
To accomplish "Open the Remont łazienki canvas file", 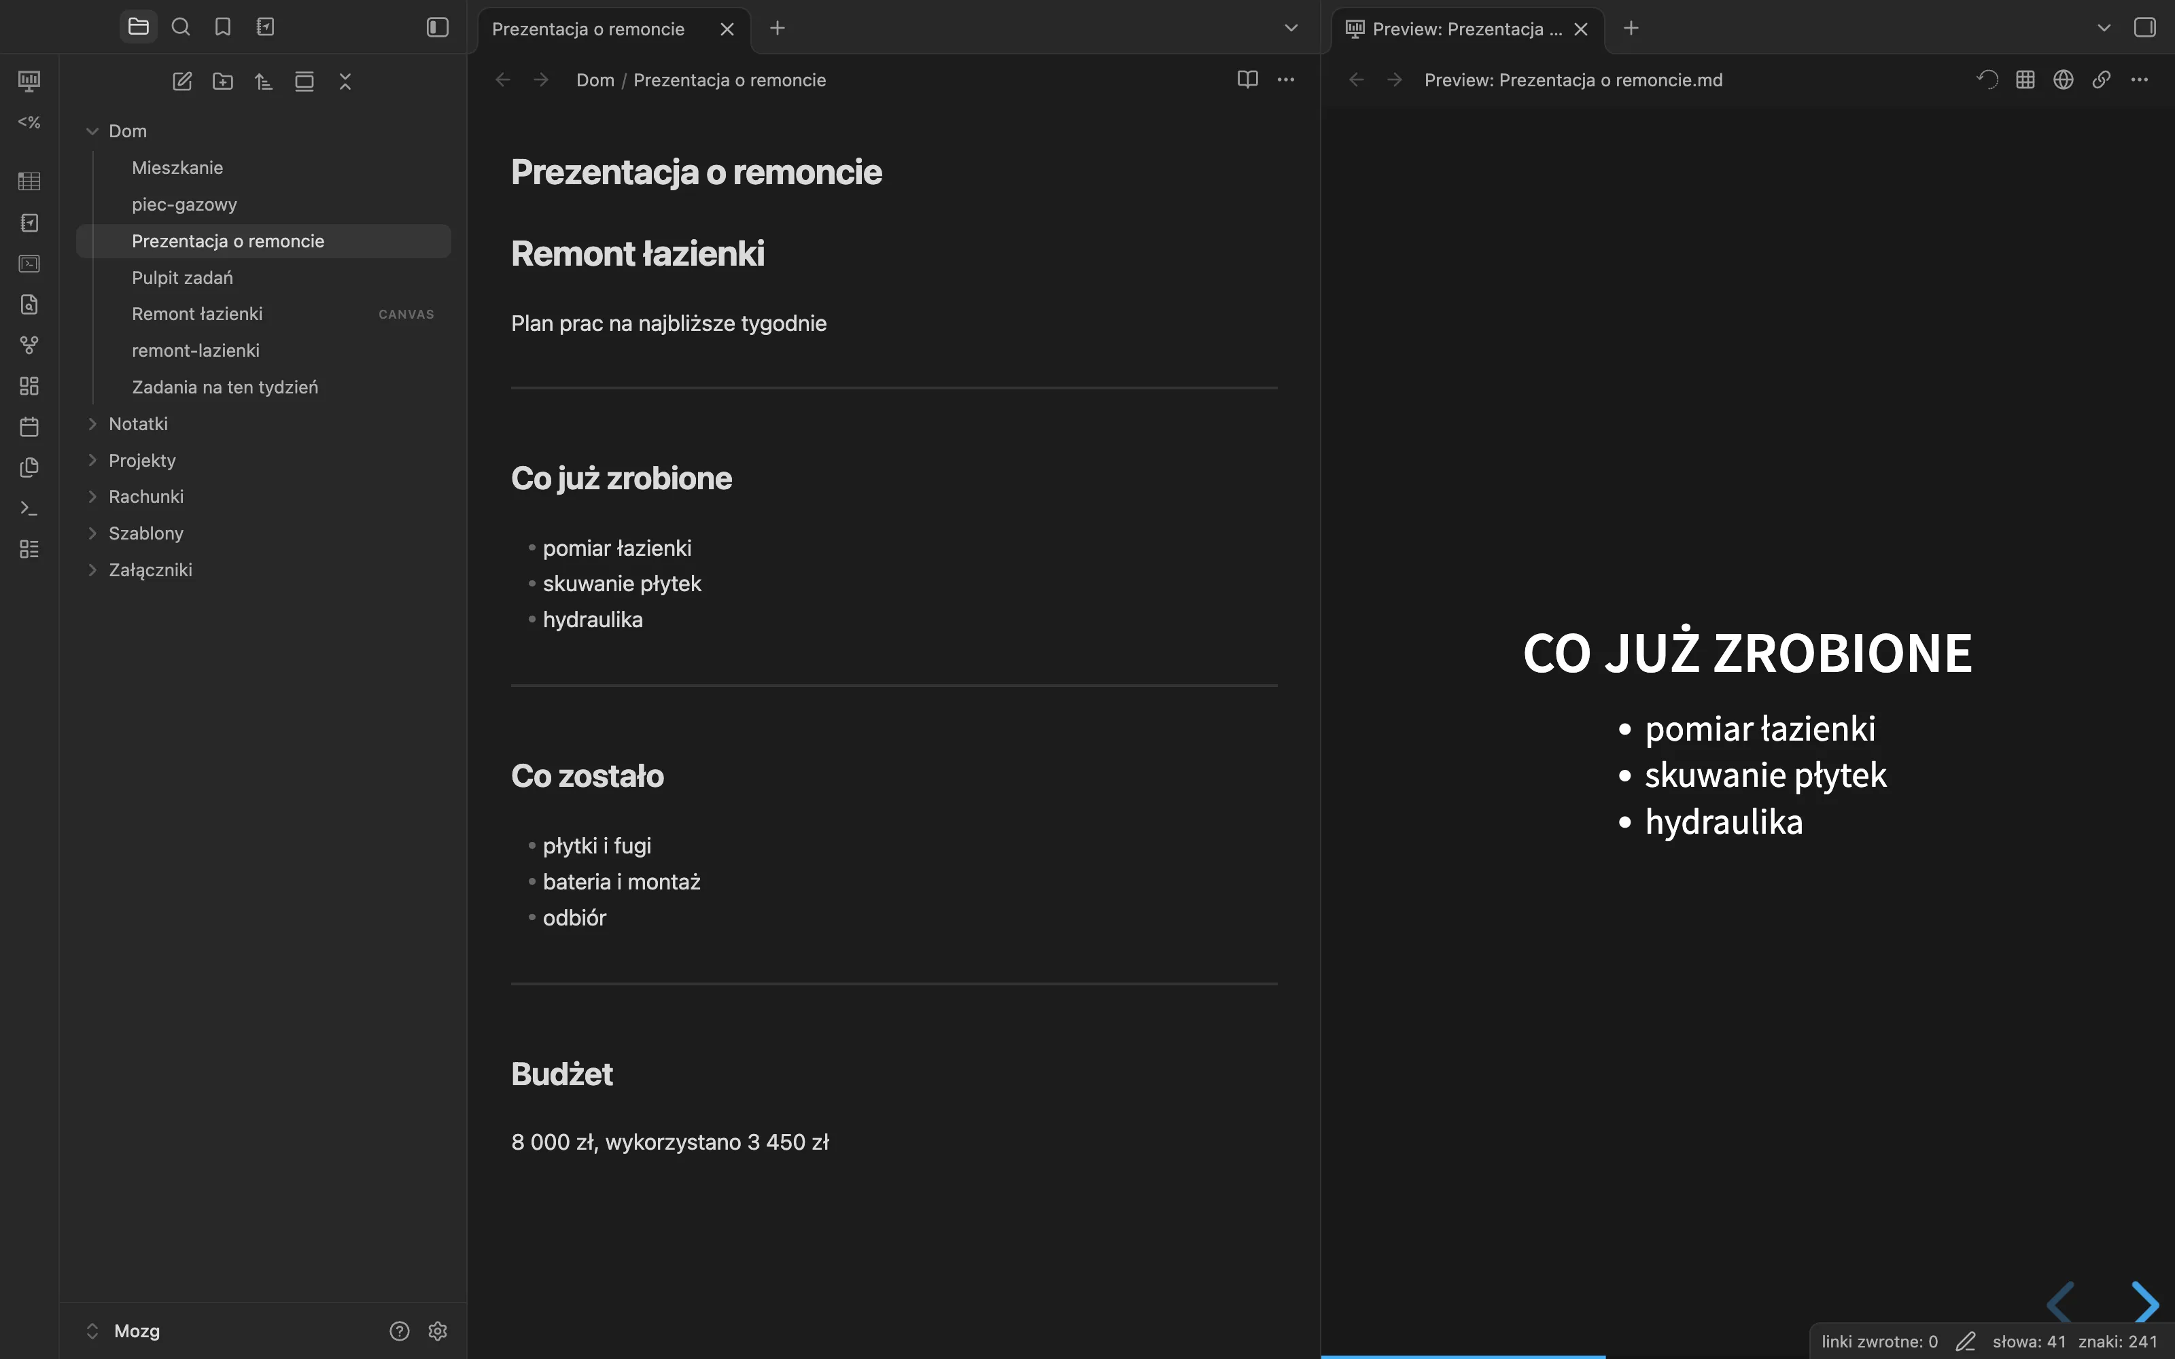I will pos(263,314).
